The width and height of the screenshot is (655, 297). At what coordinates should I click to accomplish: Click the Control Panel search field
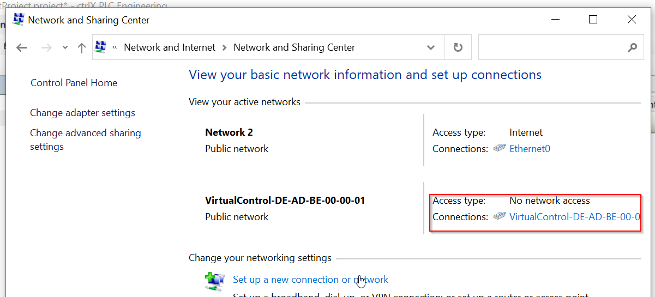click(552, 47)
